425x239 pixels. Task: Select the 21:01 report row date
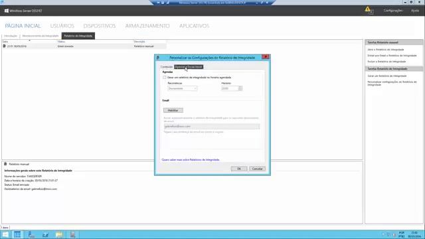(17, 46)
